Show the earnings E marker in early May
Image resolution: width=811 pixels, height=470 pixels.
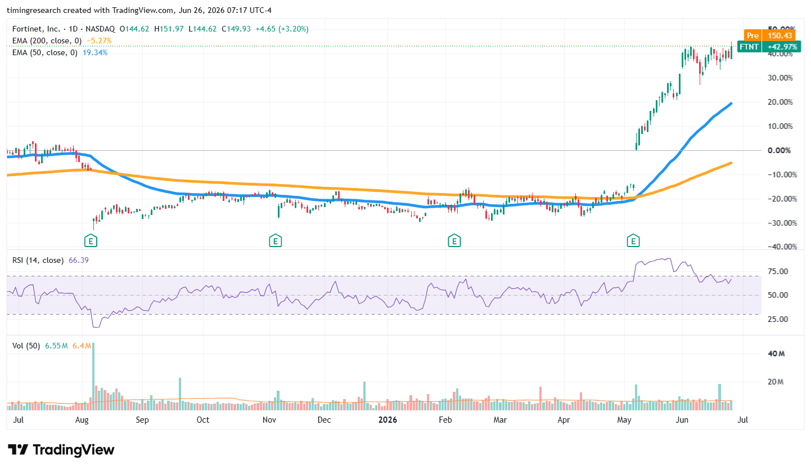click(634, 241)
